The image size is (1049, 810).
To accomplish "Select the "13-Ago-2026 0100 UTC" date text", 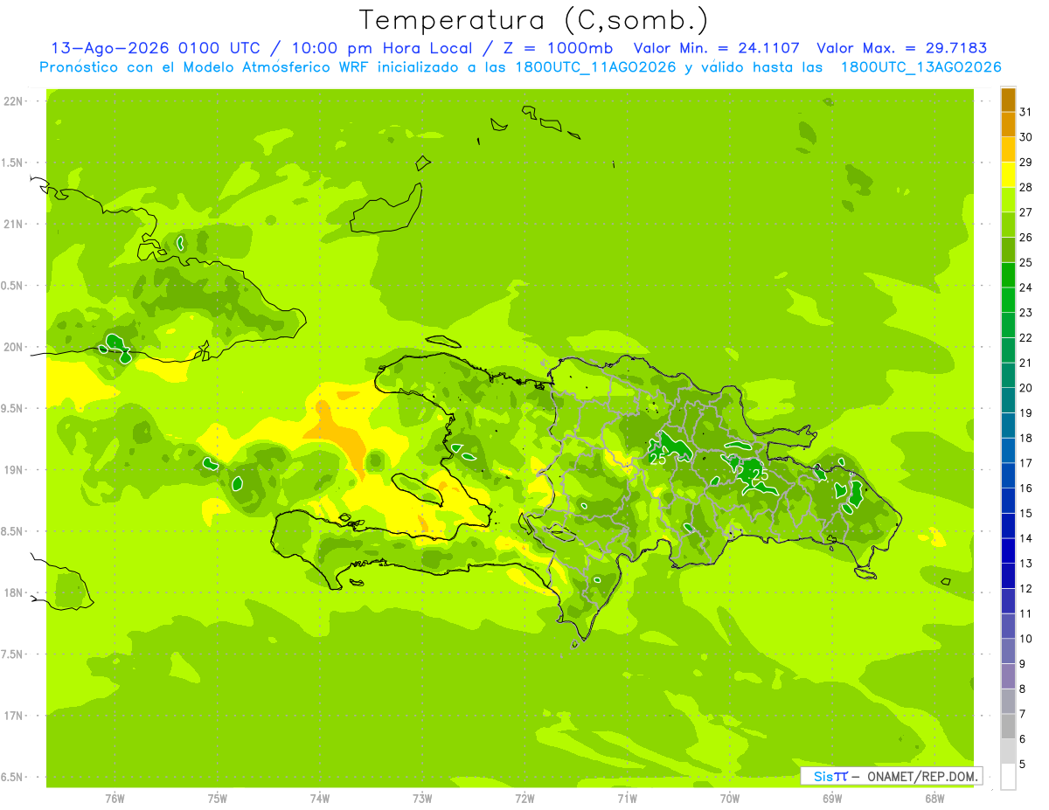I will coord(156,48).
